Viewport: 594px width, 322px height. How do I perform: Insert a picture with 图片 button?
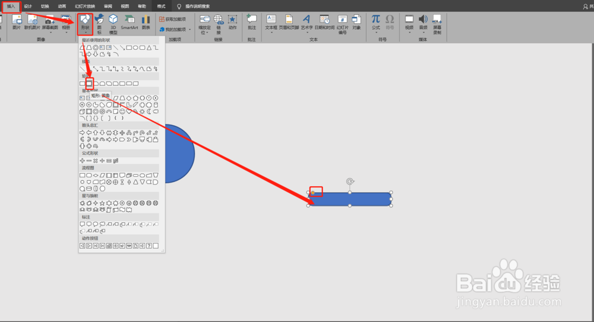point(17,23)
